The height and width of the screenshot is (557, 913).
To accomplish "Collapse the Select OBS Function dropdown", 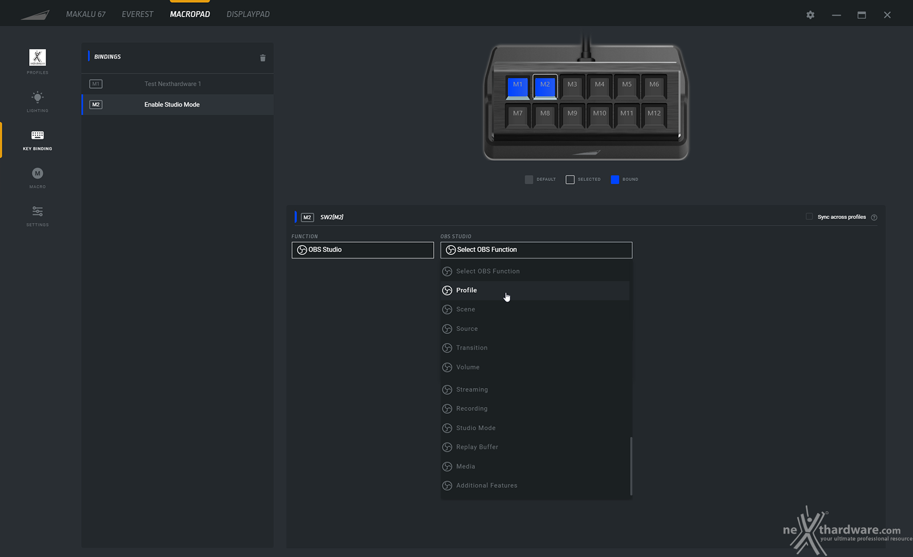I will 536,250.
